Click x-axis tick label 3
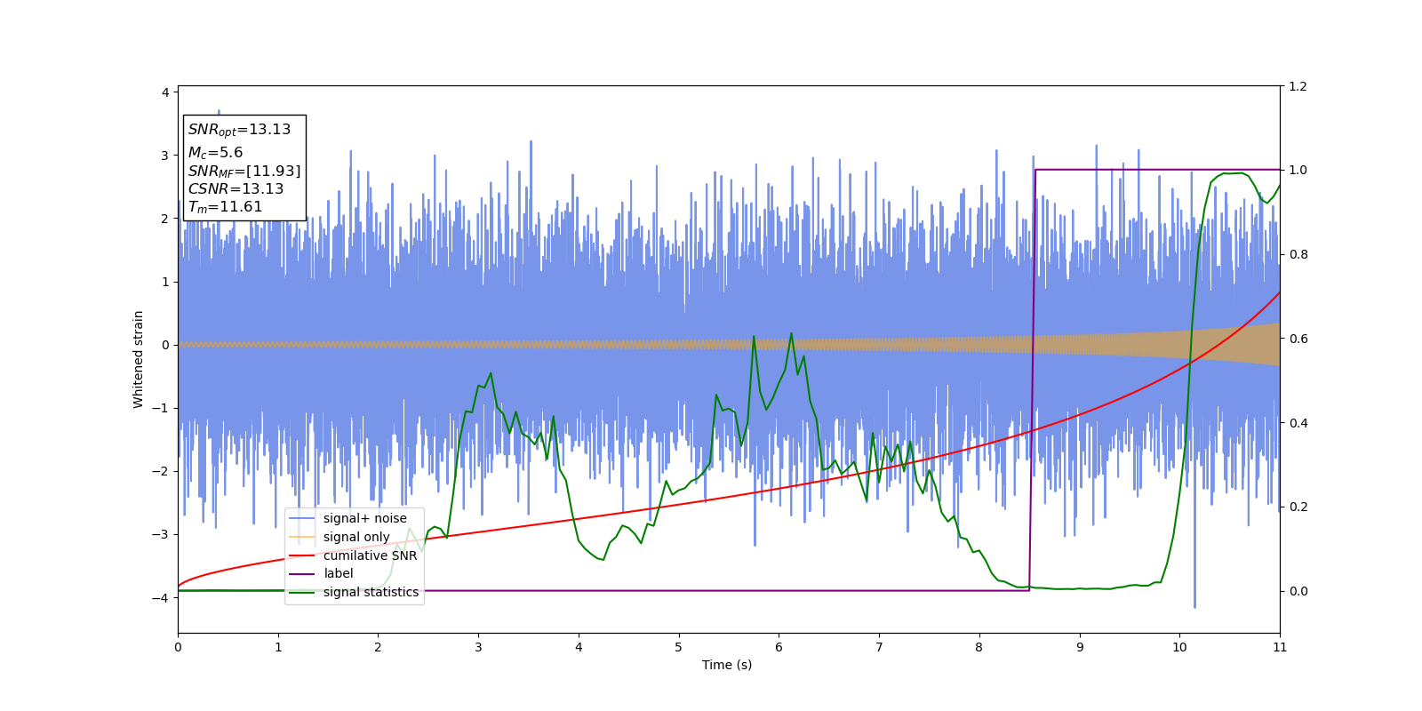Screen dimensions: 1422x711 click(478, 647)
